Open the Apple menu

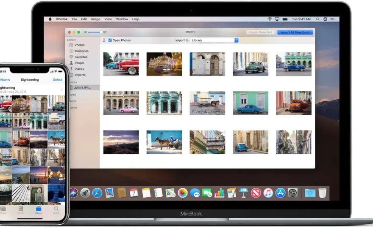click(x=50, y=19)
